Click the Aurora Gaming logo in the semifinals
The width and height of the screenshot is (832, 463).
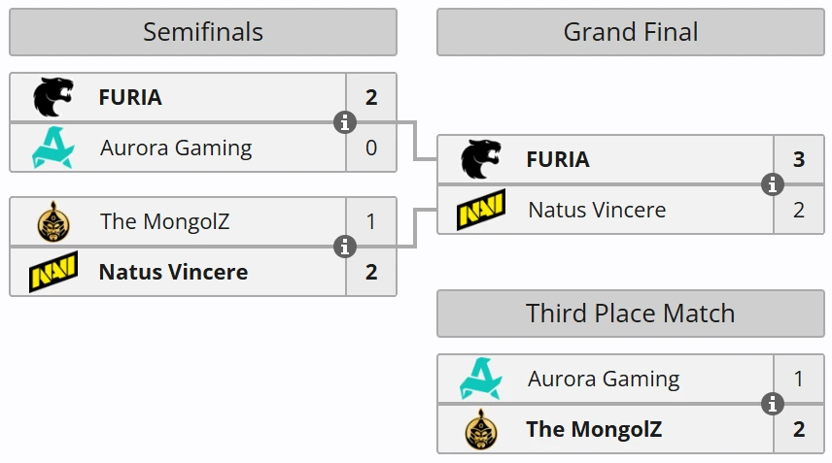click(53, 148)
